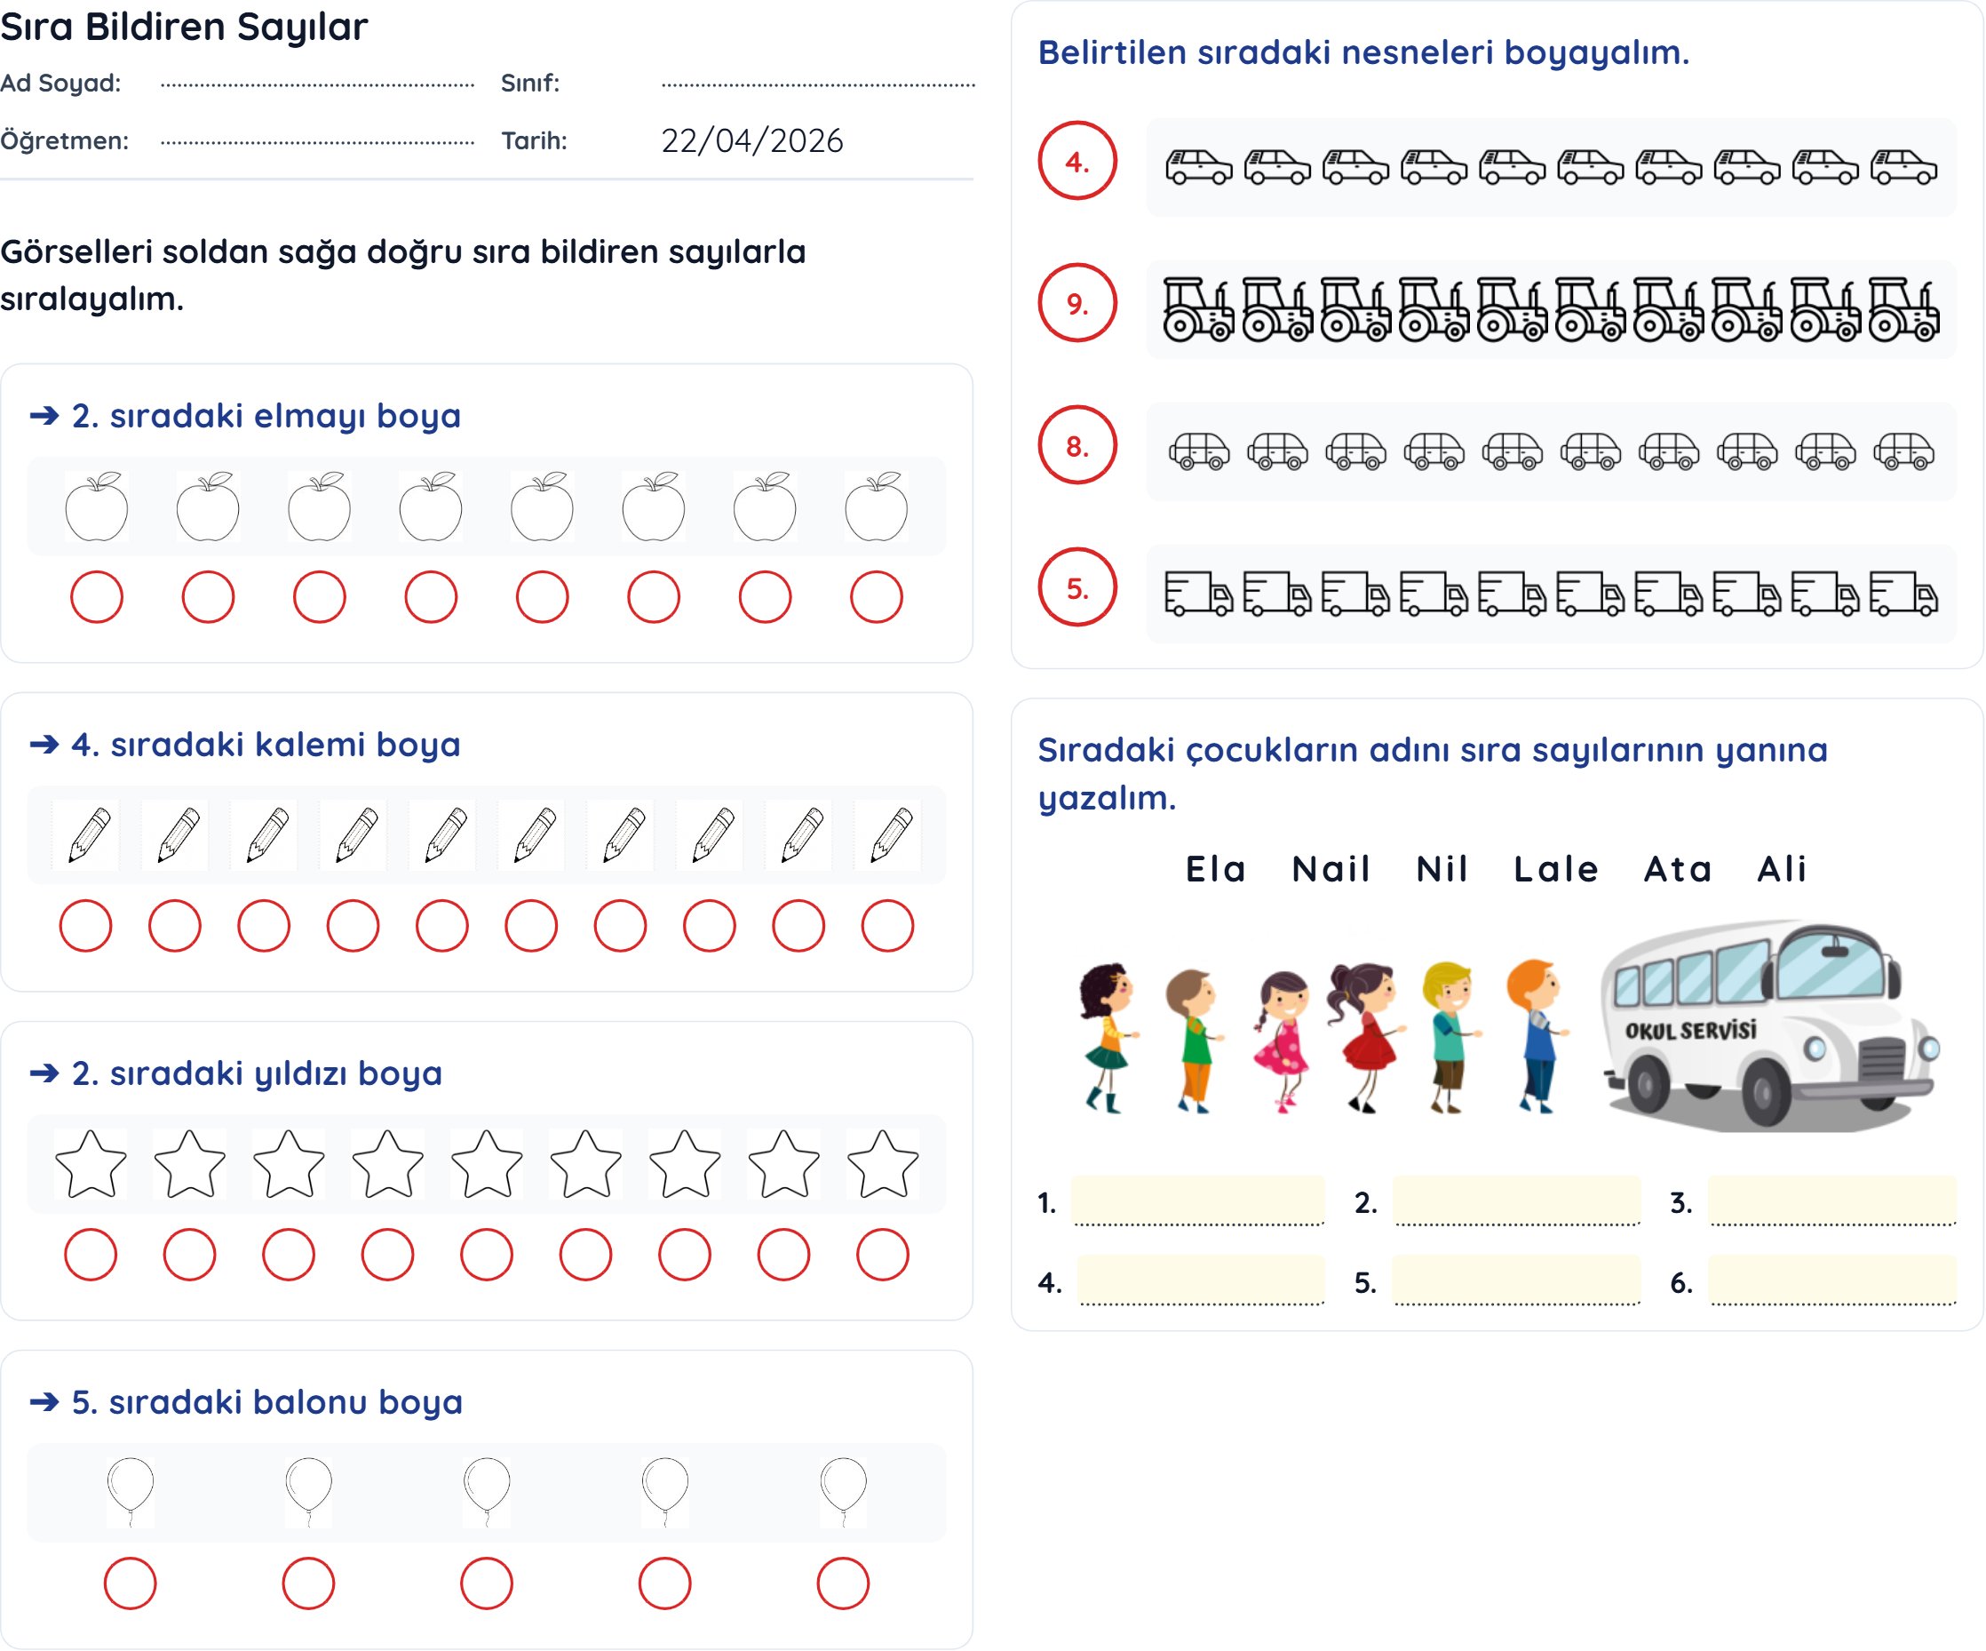This screenshot has height=1651, width=1986.
Task: Click the dotted line after Ad Soyad
Action: (x=318, y=84)
